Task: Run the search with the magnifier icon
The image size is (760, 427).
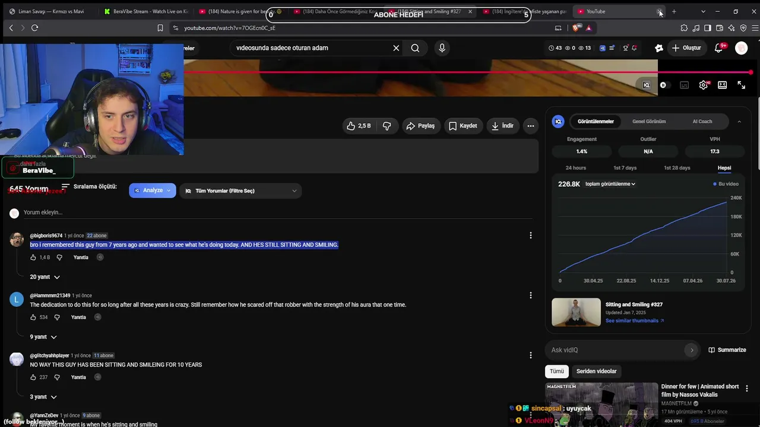Action: point(415,48)
